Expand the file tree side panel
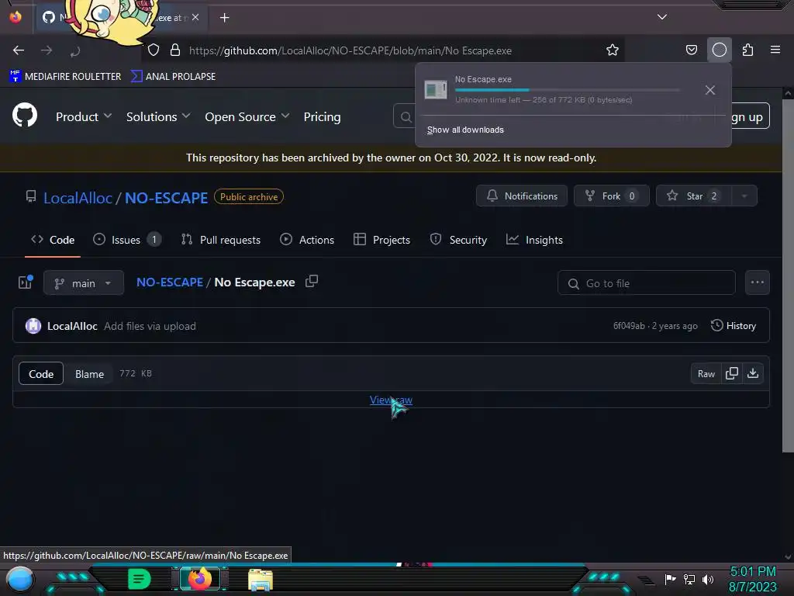This screenshot has height=596, width=794. pos(26,282)
